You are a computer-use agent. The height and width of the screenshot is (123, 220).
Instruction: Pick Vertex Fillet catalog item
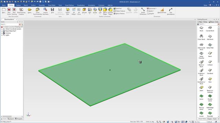pos(210,46)
